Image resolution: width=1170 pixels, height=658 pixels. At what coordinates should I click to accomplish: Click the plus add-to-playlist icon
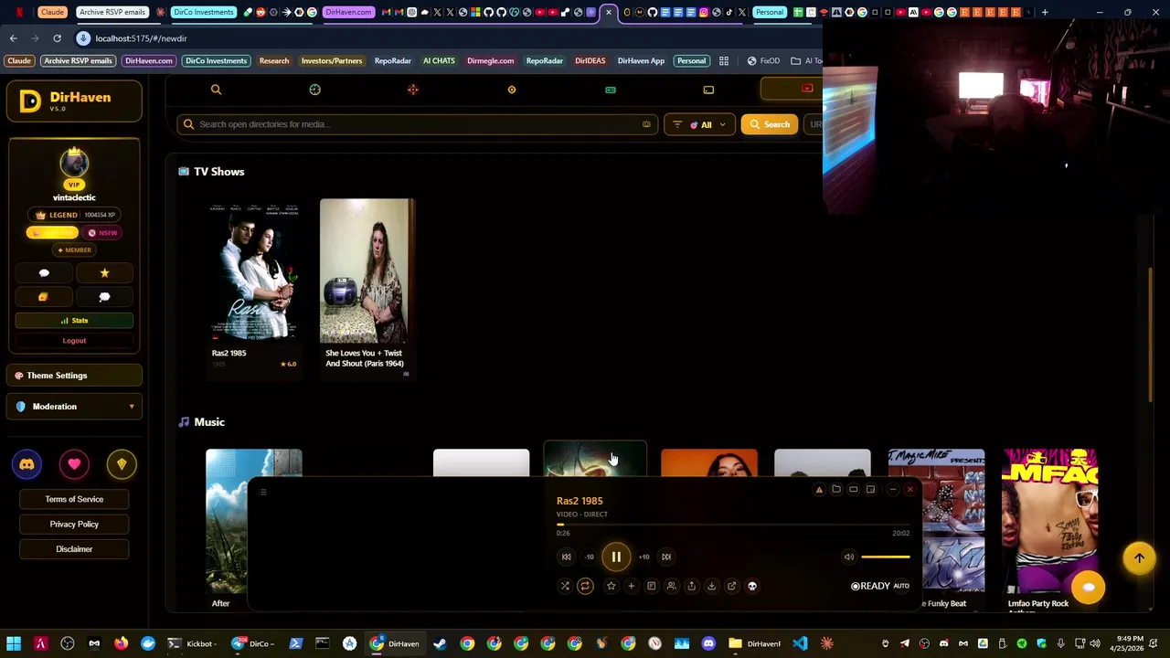pos(631,586)
